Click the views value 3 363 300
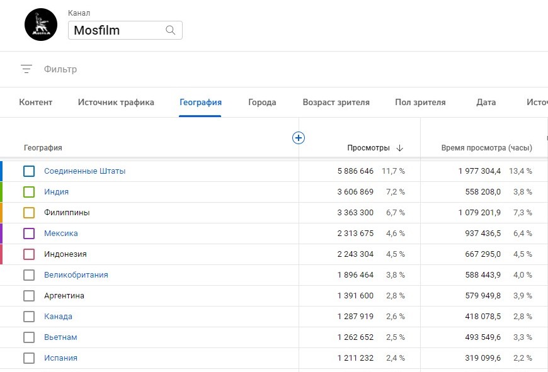548x372 pixels. (x=355, y=212)
